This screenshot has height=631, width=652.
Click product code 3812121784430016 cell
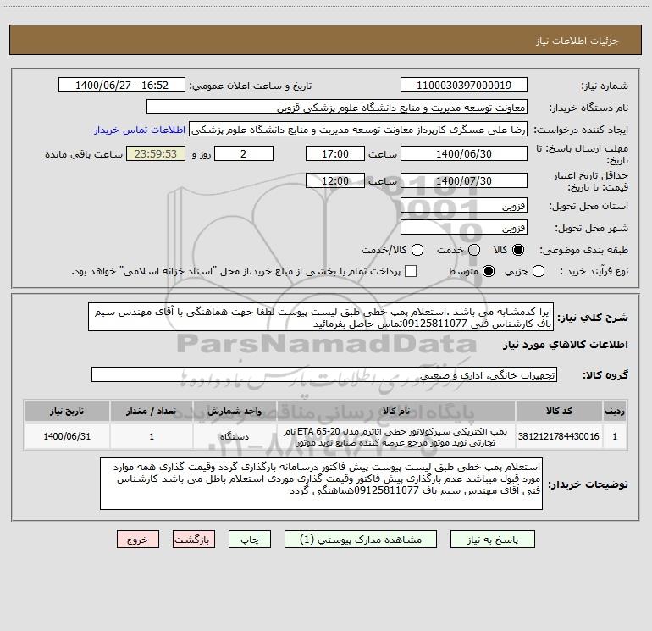pyautogui.click(x=559, y=436)
